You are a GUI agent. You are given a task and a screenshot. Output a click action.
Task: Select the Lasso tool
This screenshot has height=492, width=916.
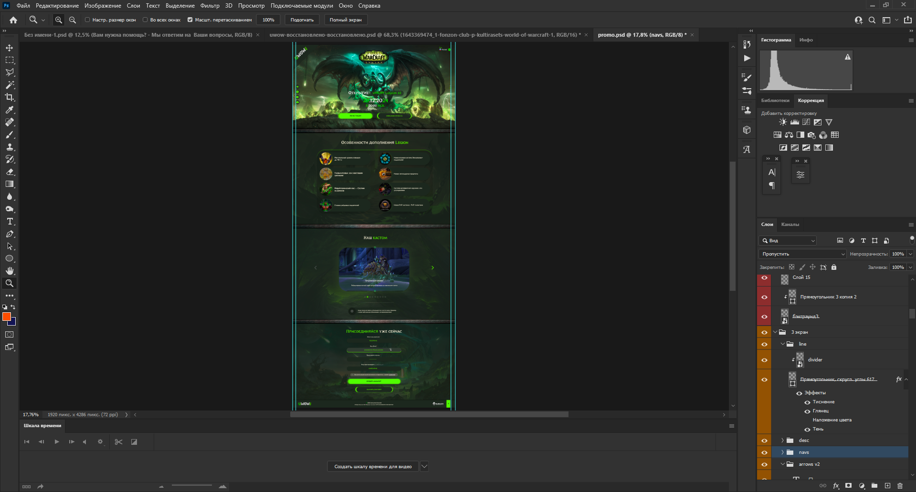coord(10,72)
